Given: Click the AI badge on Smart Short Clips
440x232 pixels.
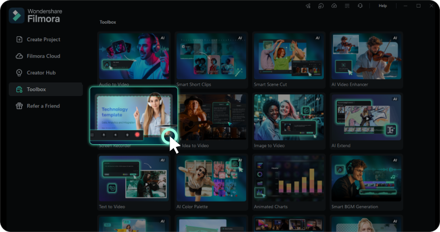Looking at the screenshot, I should [x=240, y=38].
